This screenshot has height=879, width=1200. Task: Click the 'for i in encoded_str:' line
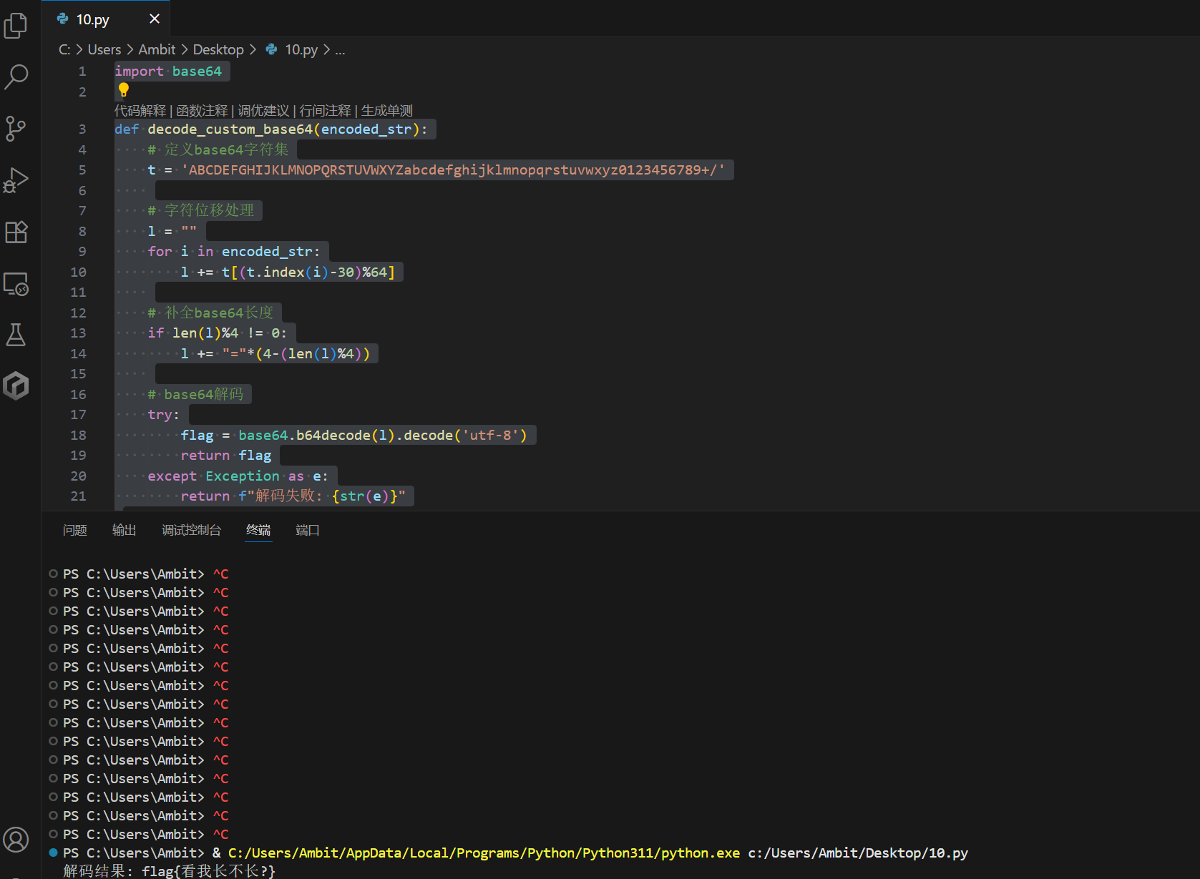(x=234, y=251)
